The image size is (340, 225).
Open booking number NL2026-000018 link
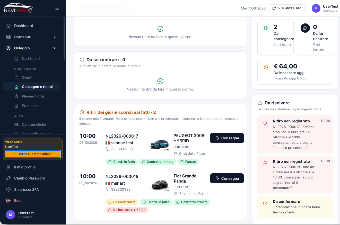122,176
